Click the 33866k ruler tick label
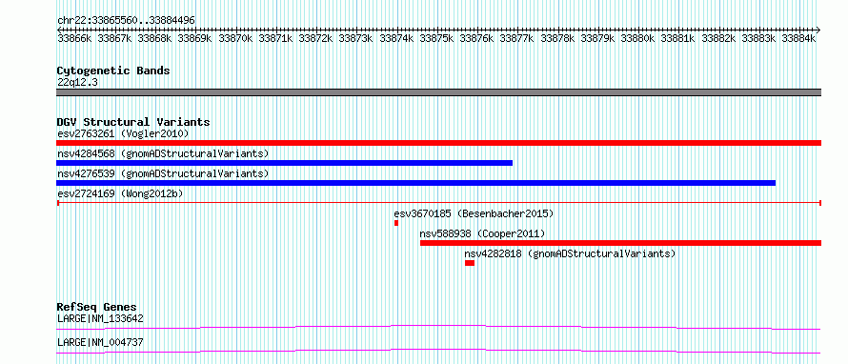 click(x=74, y=38)
